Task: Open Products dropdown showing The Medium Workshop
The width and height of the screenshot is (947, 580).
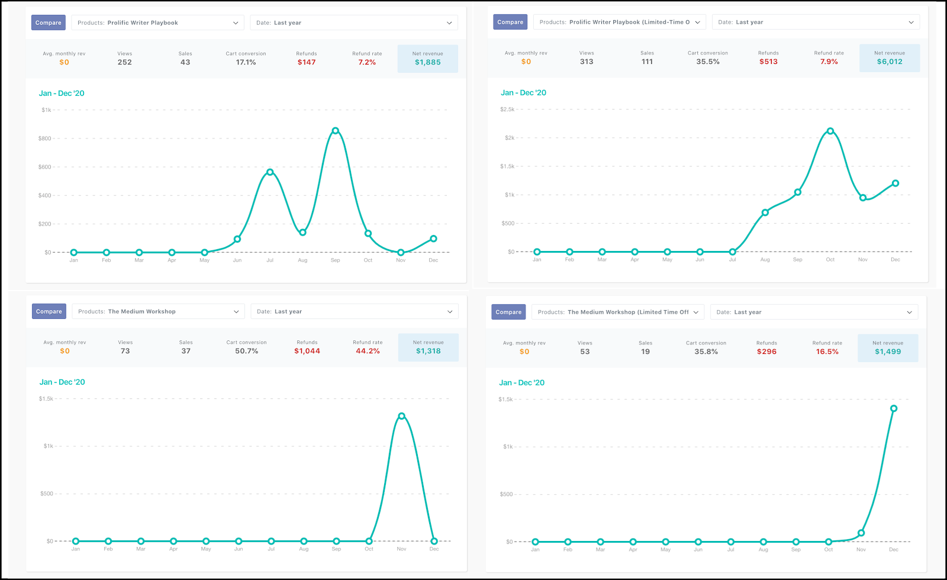Action: [x=158, y=311]
